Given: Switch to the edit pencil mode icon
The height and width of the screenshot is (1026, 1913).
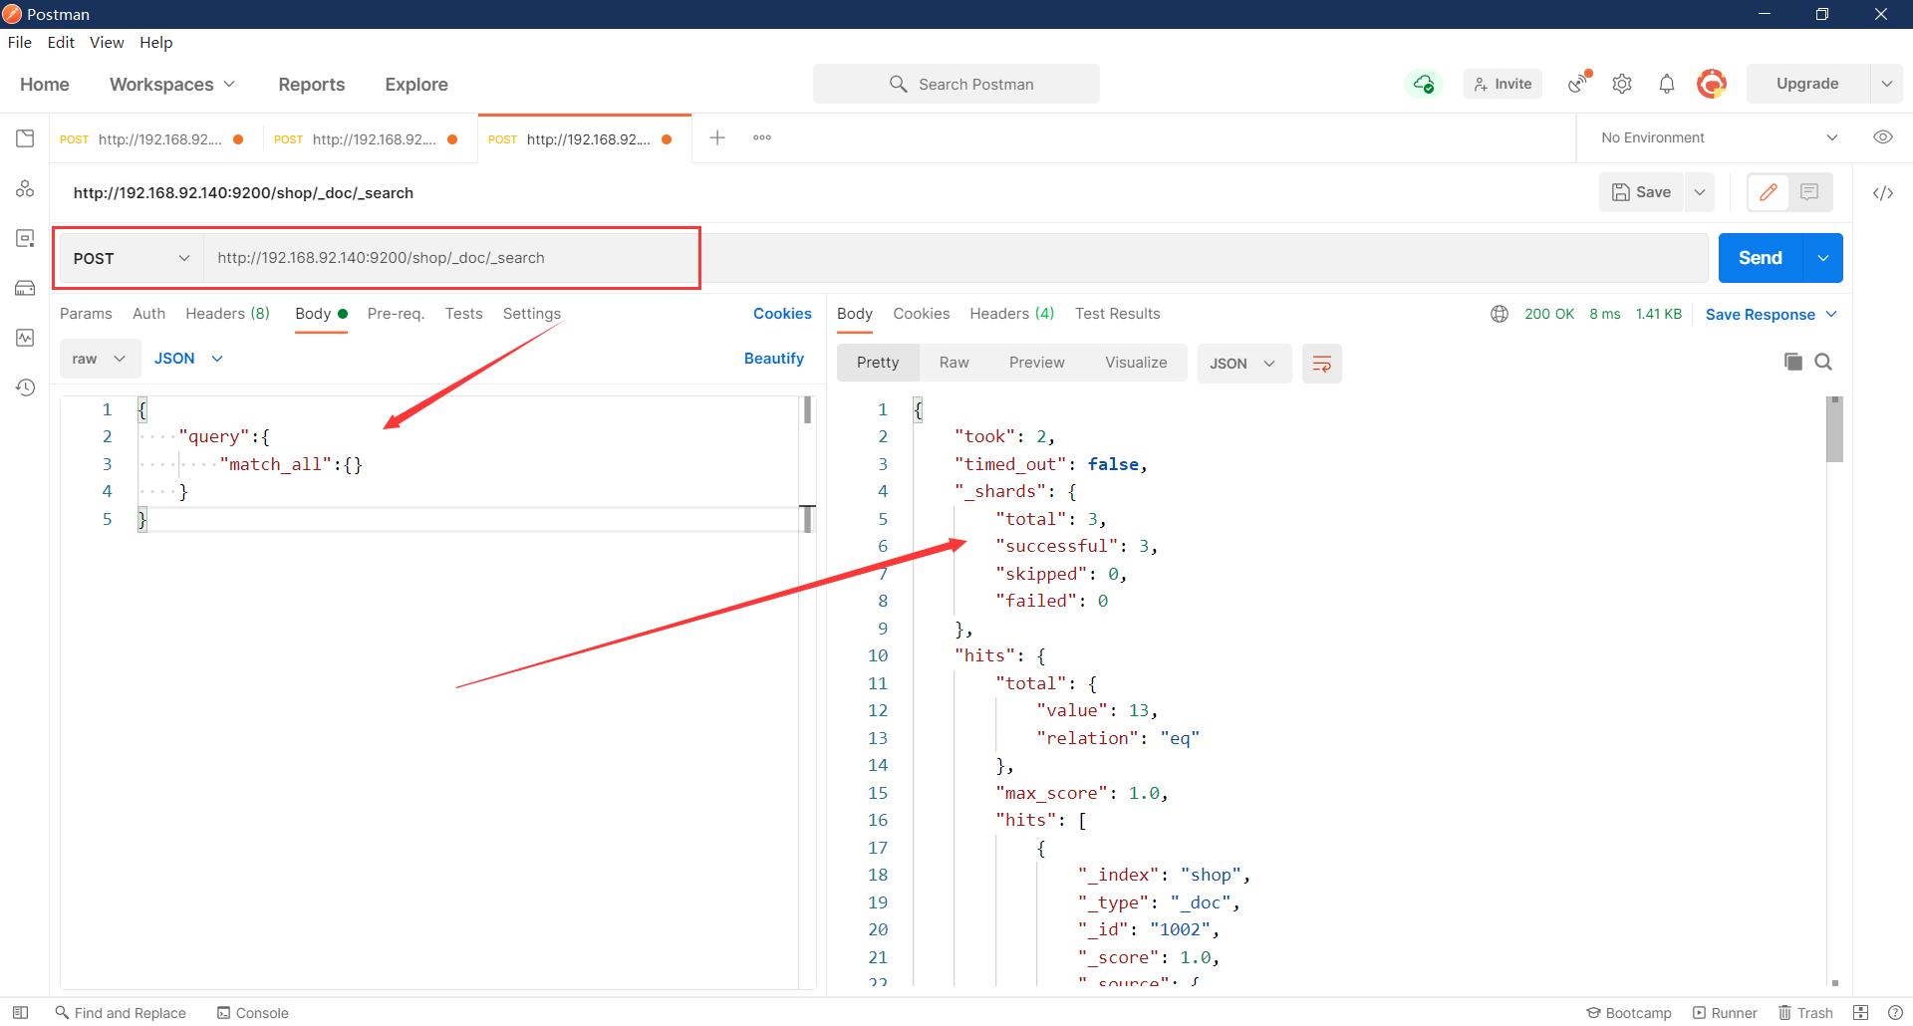Looking at the screenshot, I should pyautogui.click(x=1769, y=192).
